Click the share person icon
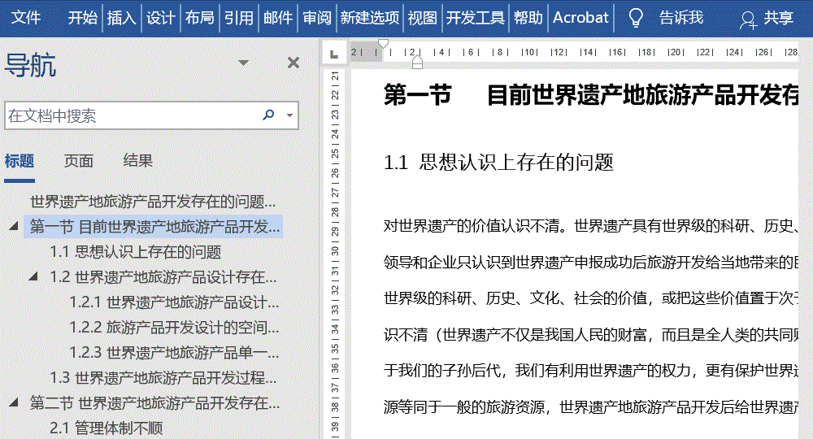Image resolution: width=813 pixels, height=439 pixels. click(748, 20)
